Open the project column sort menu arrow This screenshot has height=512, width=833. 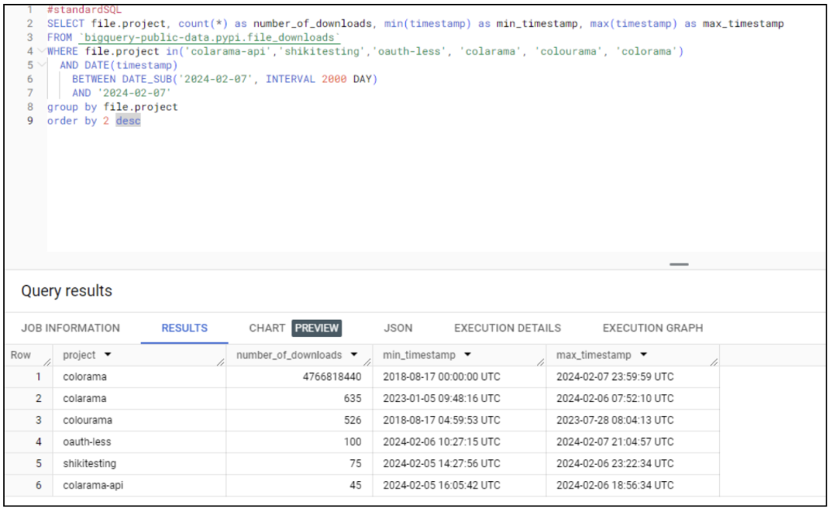(108, 355)
